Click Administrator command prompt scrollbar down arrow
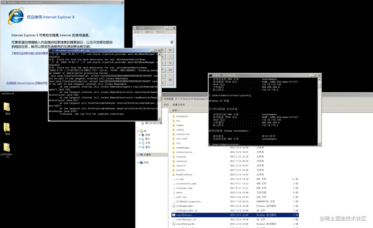Image resolution: width=373 pixels, height=228 pixels. (x=319, y=144)
